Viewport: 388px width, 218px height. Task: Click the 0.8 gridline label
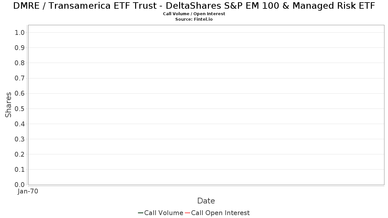pos(20,63)
